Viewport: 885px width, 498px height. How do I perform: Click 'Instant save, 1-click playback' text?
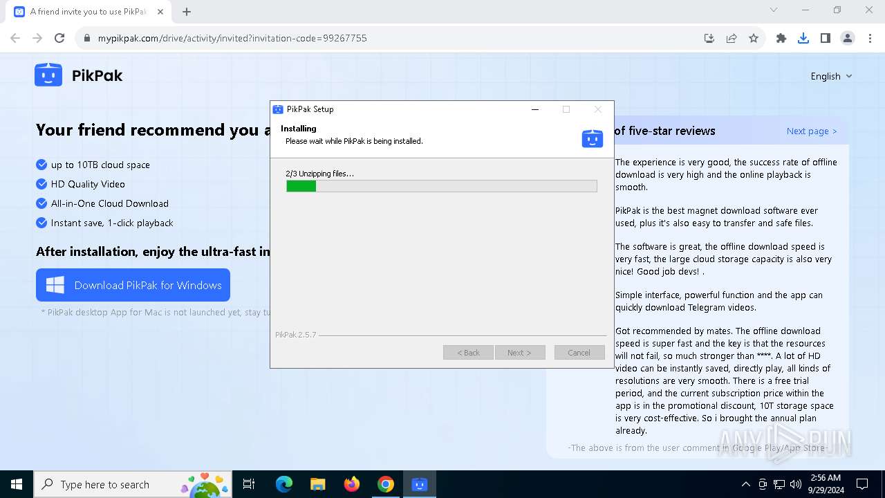pos(112,223)
